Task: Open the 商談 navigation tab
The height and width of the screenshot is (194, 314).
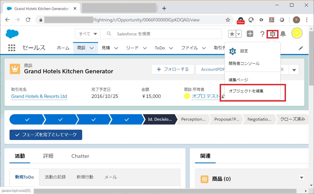Action: pos(81,48)
